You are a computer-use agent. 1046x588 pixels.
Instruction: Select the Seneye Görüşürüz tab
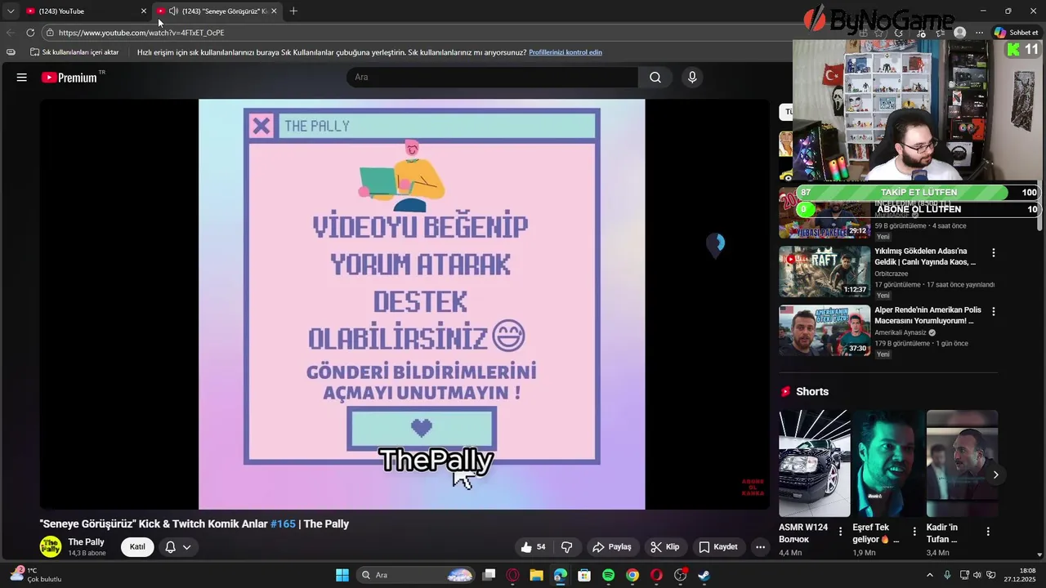pos(217,11)
